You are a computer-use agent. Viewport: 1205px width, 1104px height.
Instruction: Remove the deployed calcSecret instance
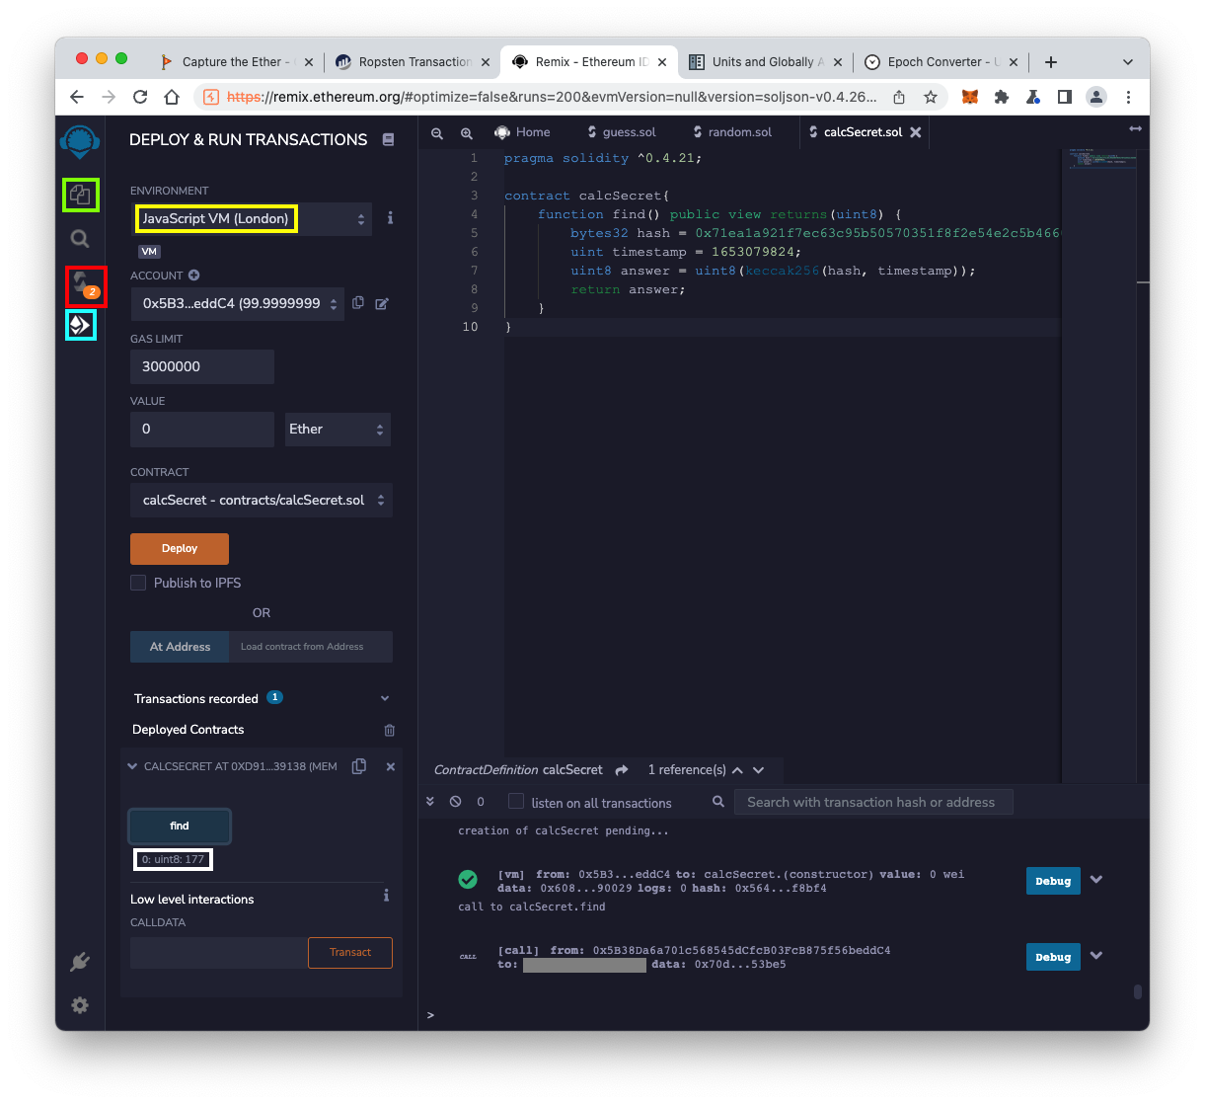point(391,766)
